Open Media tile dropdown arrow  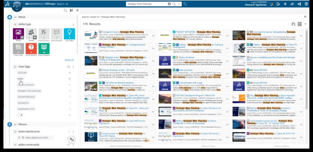click(22, 37)
